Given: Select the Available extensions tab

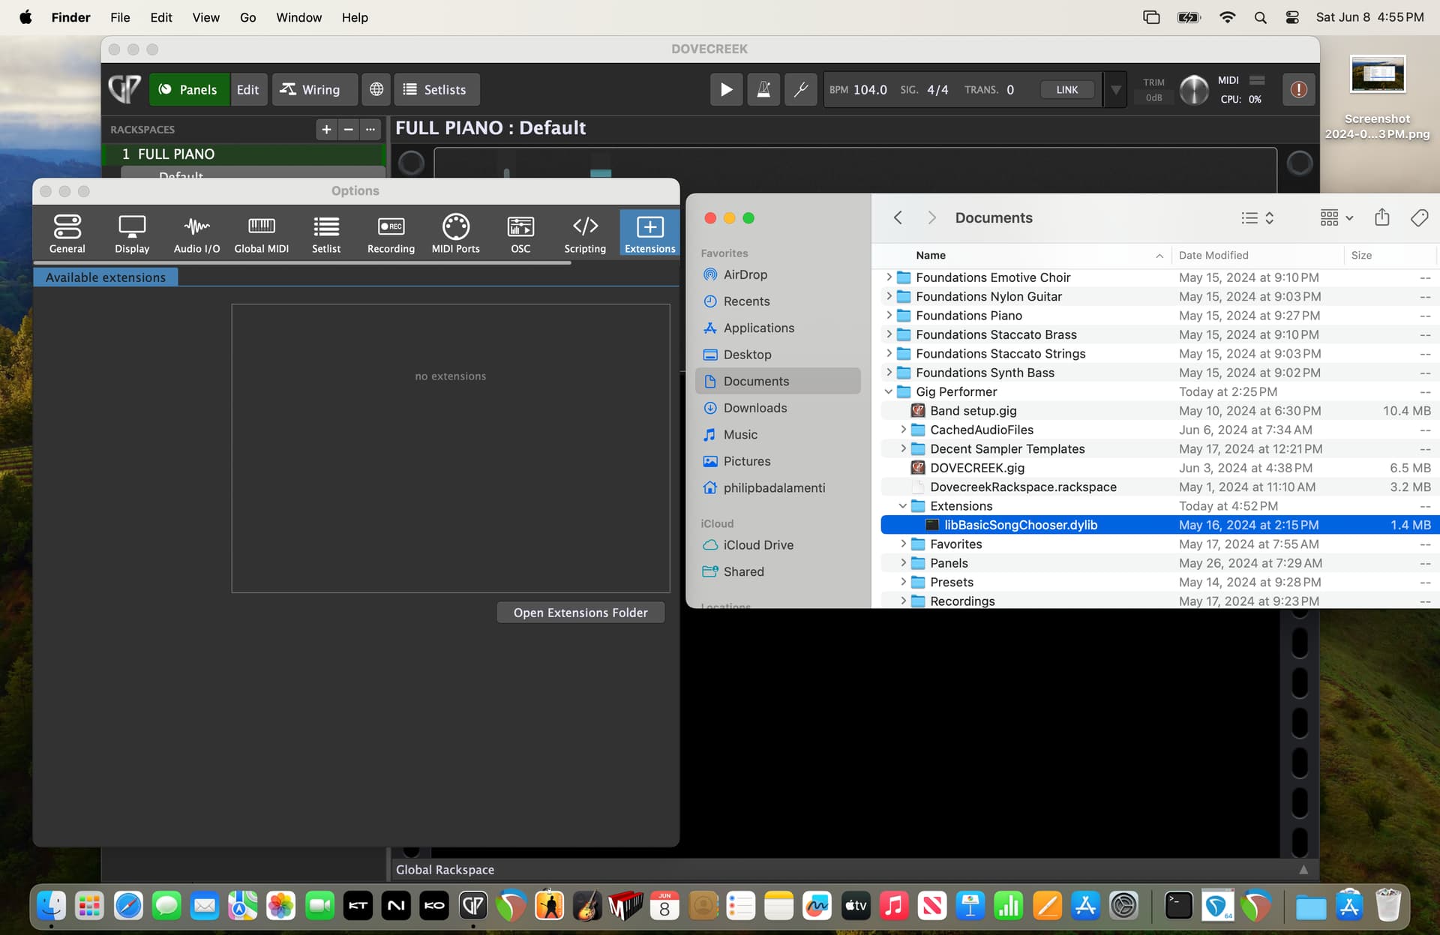Looking at the screenshot, I should pos(106,277).
